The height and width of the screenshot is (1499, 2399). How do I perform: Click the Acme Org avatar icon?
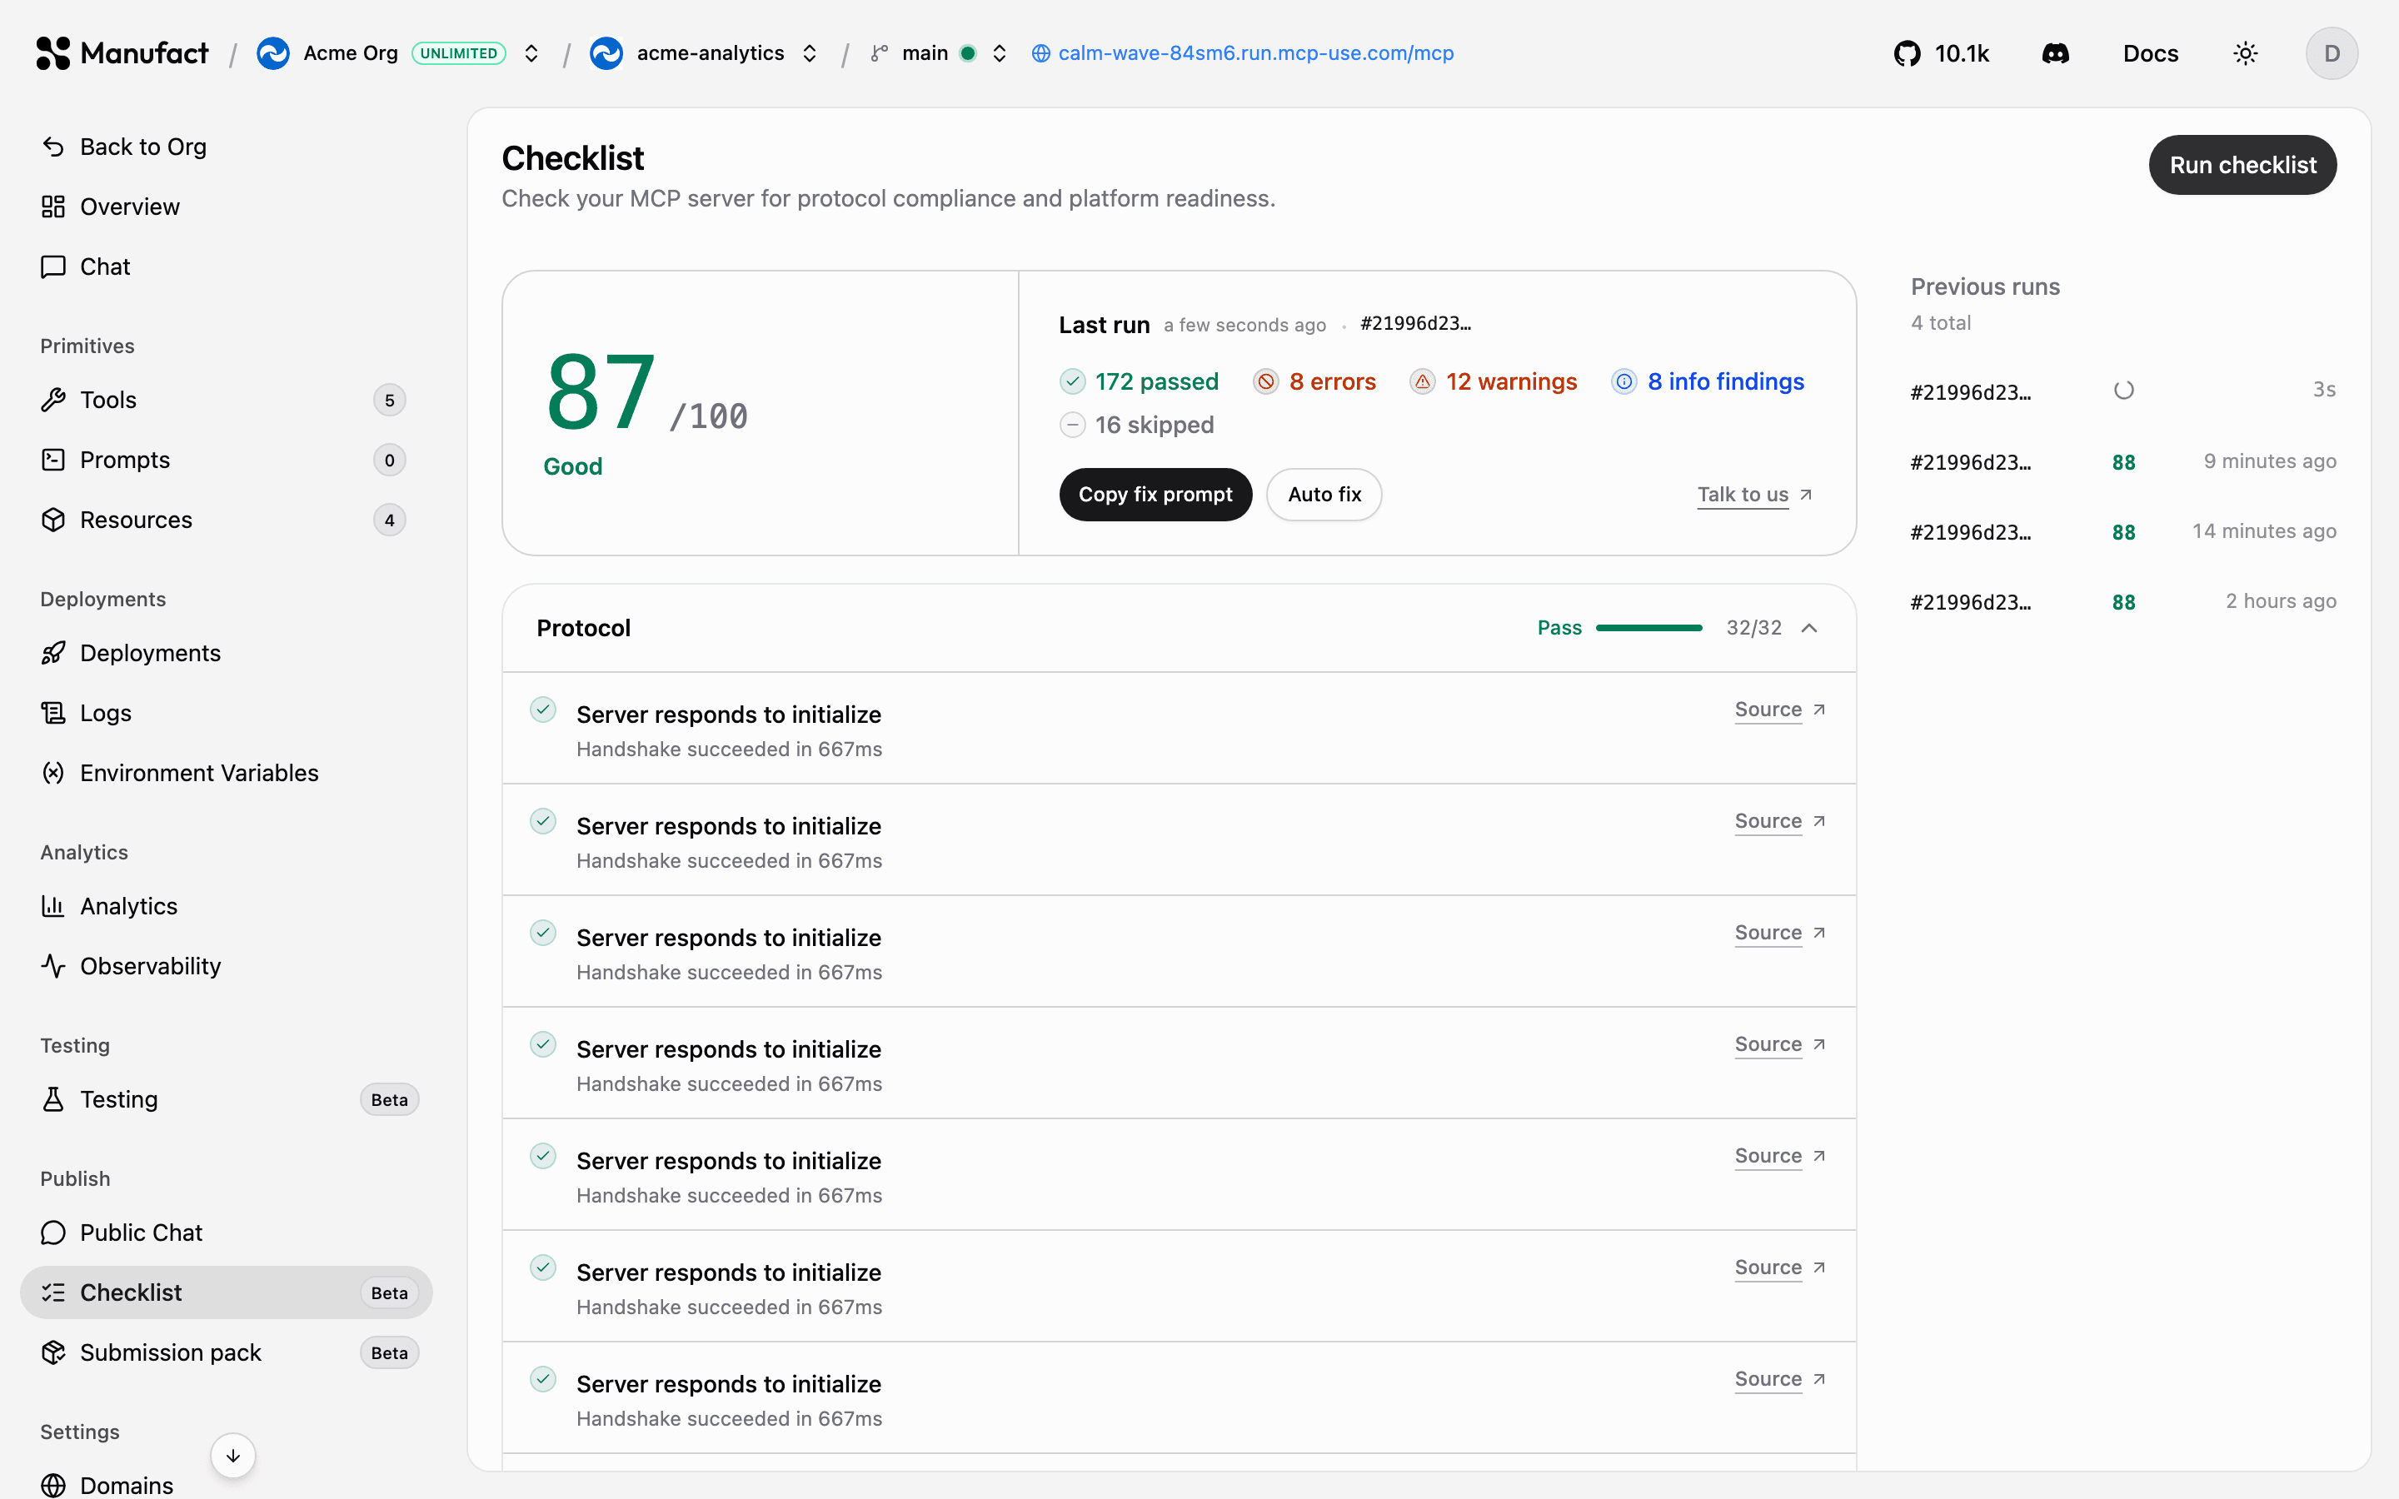[x=273, y=53]
